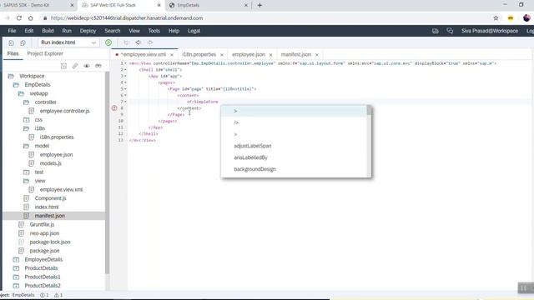Open the Tools menu
The height and width of the screenshot is (300, 534).
pyautogui.click(x=154, y=31)
